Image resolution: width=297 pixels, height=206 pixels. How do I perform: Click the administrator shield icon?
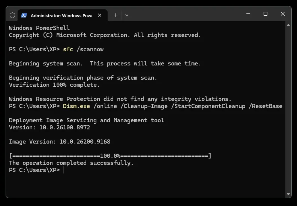pos(12,15)
